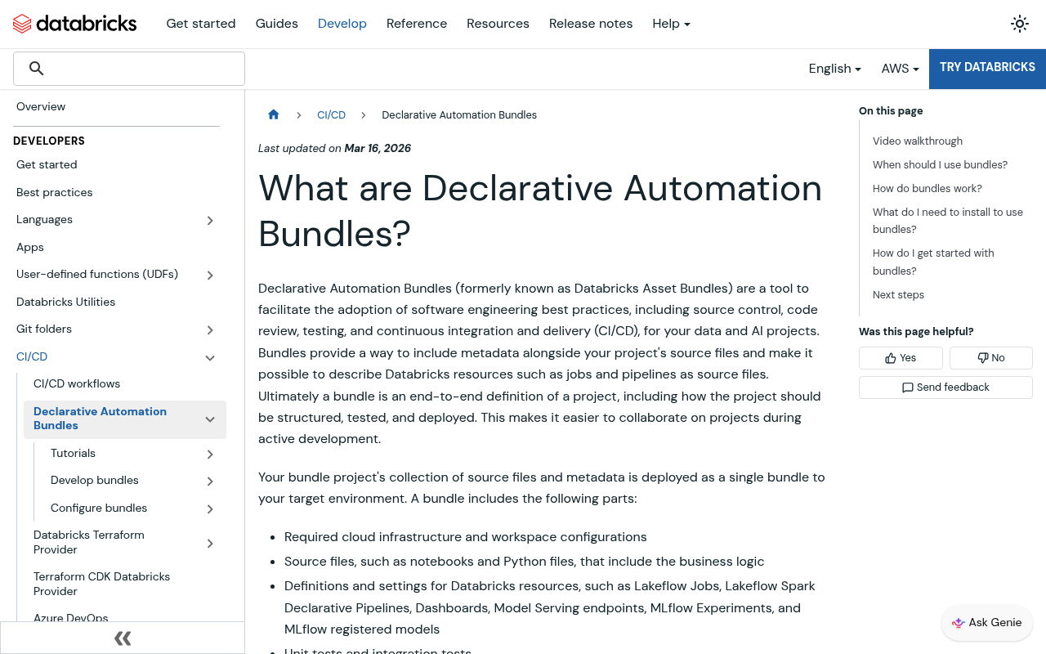Screen dimensions: 1046x654
Task: Open the Help dropdown menu
Action: (671, 24)
